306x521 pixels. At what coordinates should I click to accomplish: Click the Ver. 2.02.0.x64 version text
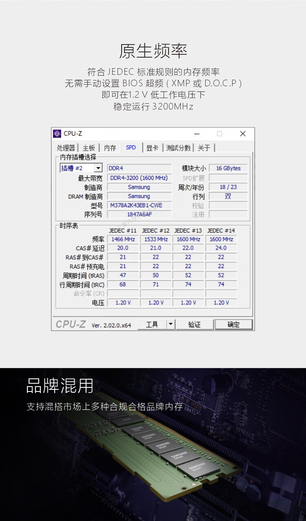point(111,325)
